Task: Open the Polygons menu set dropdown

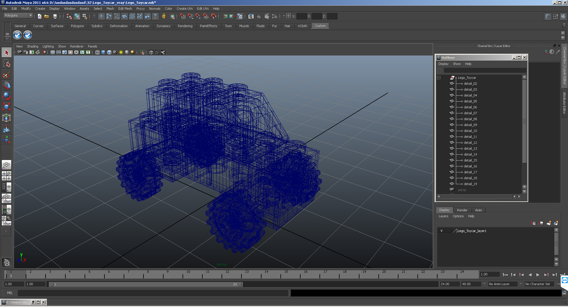Action: (18, 16)
